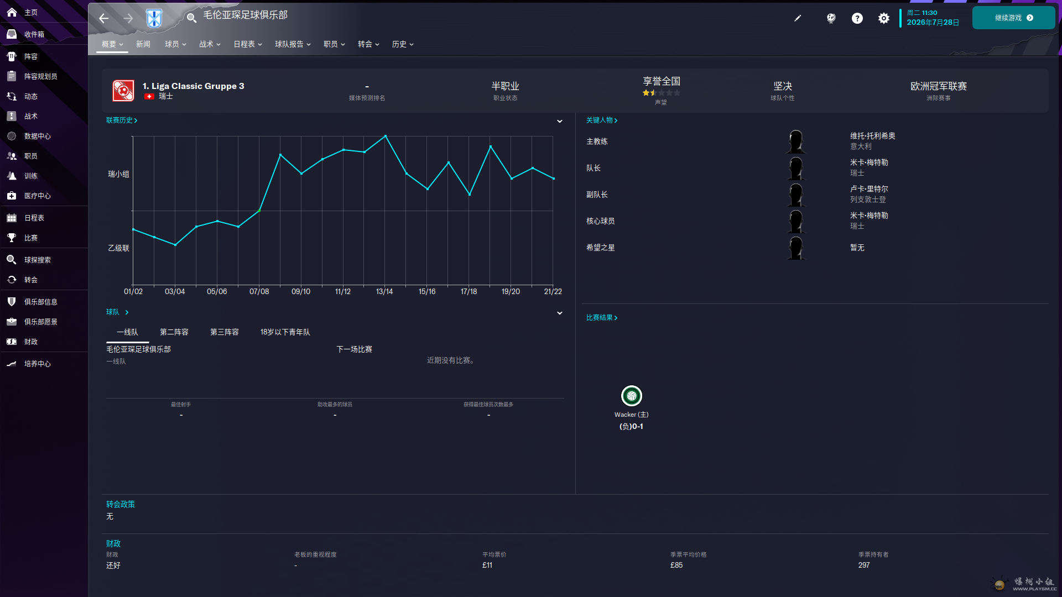Click manager 维托·托利希奥 name

873,136
